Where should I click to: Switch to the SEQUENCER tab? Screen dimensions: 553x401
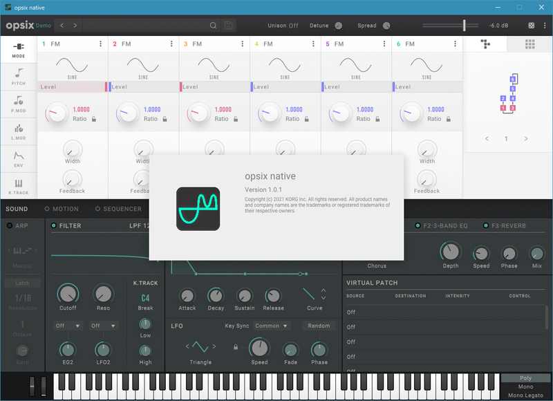pyautogui.click(x=118, y=209)
